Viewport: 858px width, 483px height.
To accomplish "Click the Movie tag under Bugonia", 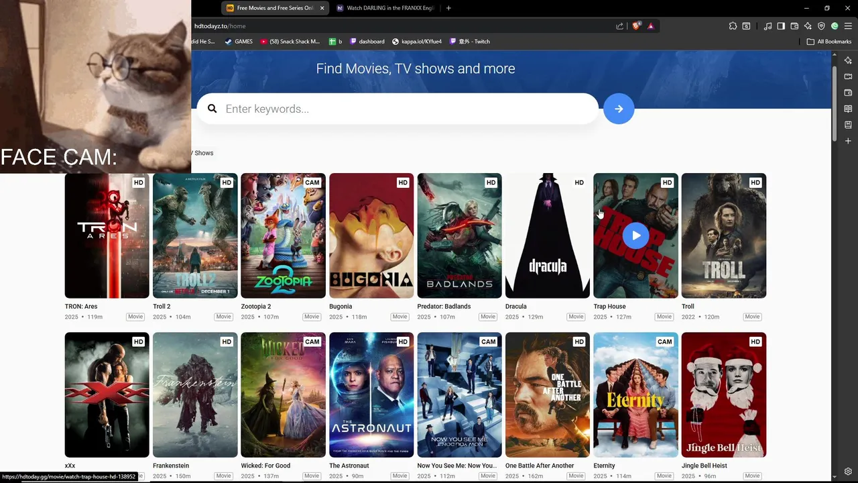I will click(x=400, y=317).
